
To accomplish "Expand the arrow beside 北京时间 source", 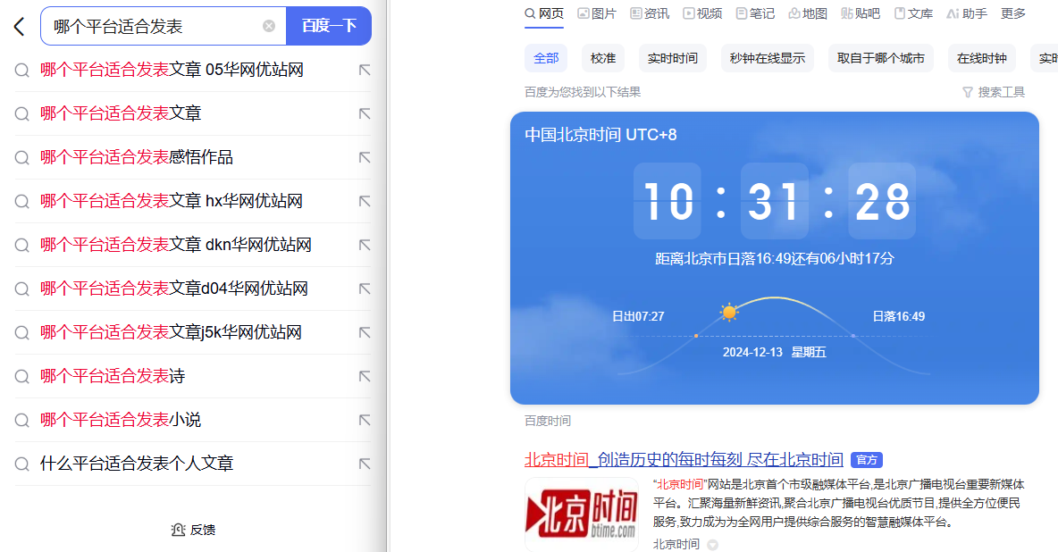I will 712,545.
